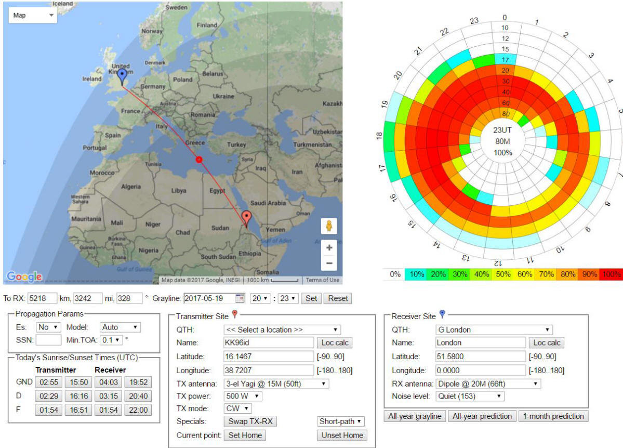The height and width of the screenshot is (448, 623).
Task: Click the blue receiver pin over London
Action: [x=122, y=77]
